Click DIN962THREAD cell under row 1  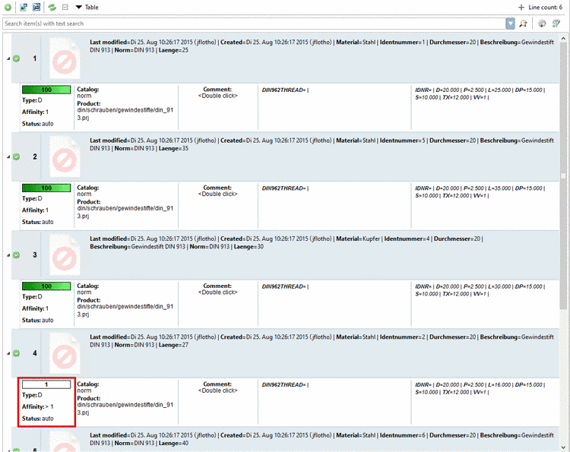pyautogui.click(x=334, y=107)
